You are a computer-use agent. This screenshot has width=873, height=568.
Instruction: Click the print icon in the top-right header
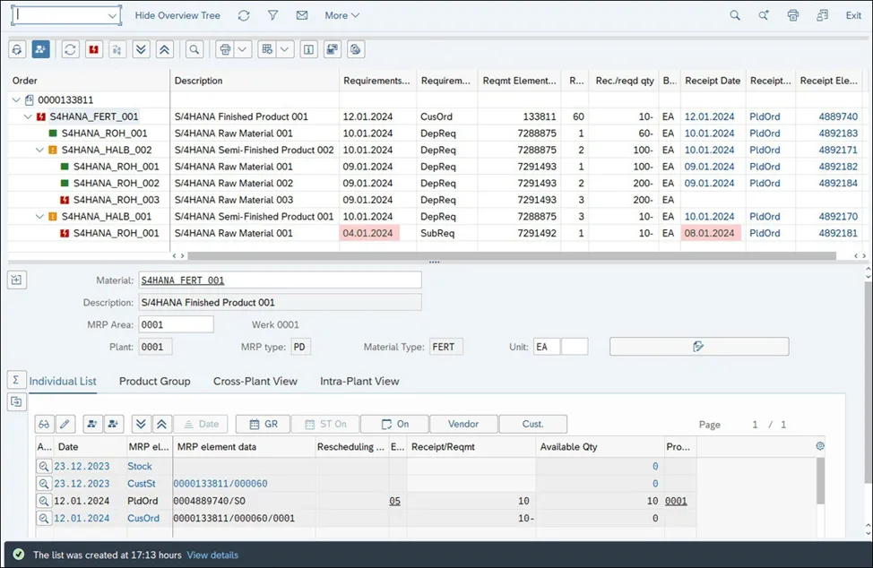(x=792, y=15)
